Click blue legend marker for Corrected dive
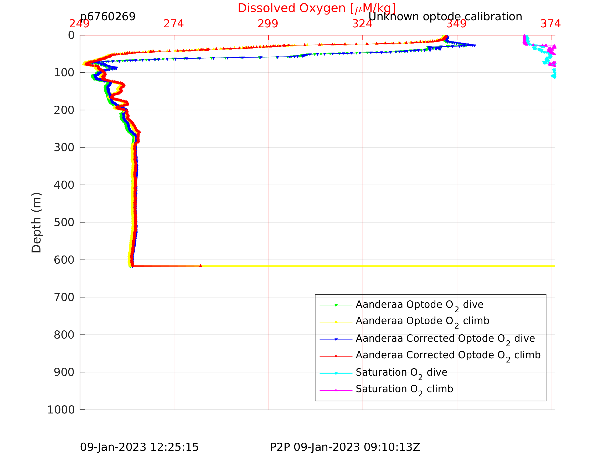This screenshot has height=460, width=613. 336,339
